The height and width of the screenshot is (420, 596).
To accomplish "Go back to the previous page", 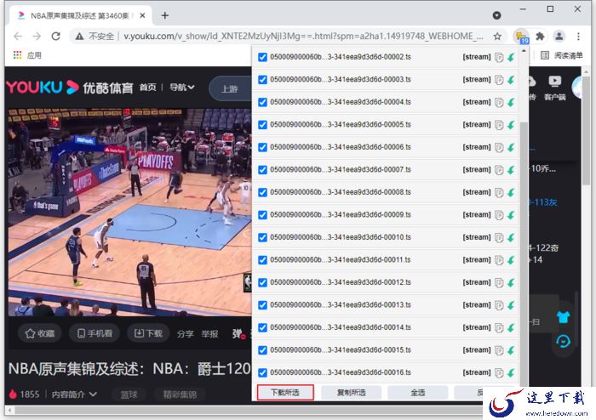I will coord(18,37).
